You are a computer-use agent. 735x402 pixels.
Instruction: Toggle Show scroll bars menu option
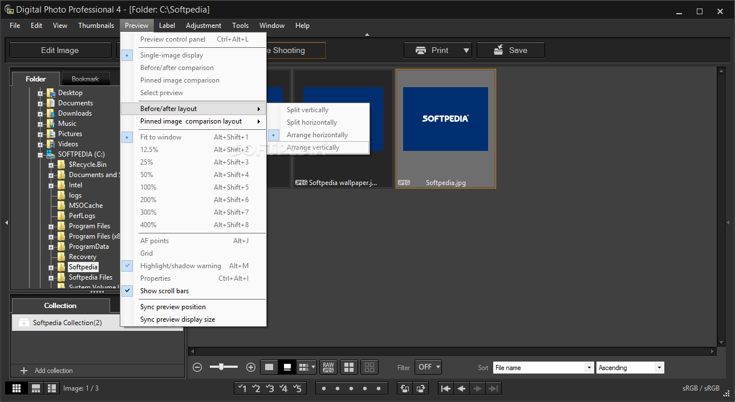point(193,291)
